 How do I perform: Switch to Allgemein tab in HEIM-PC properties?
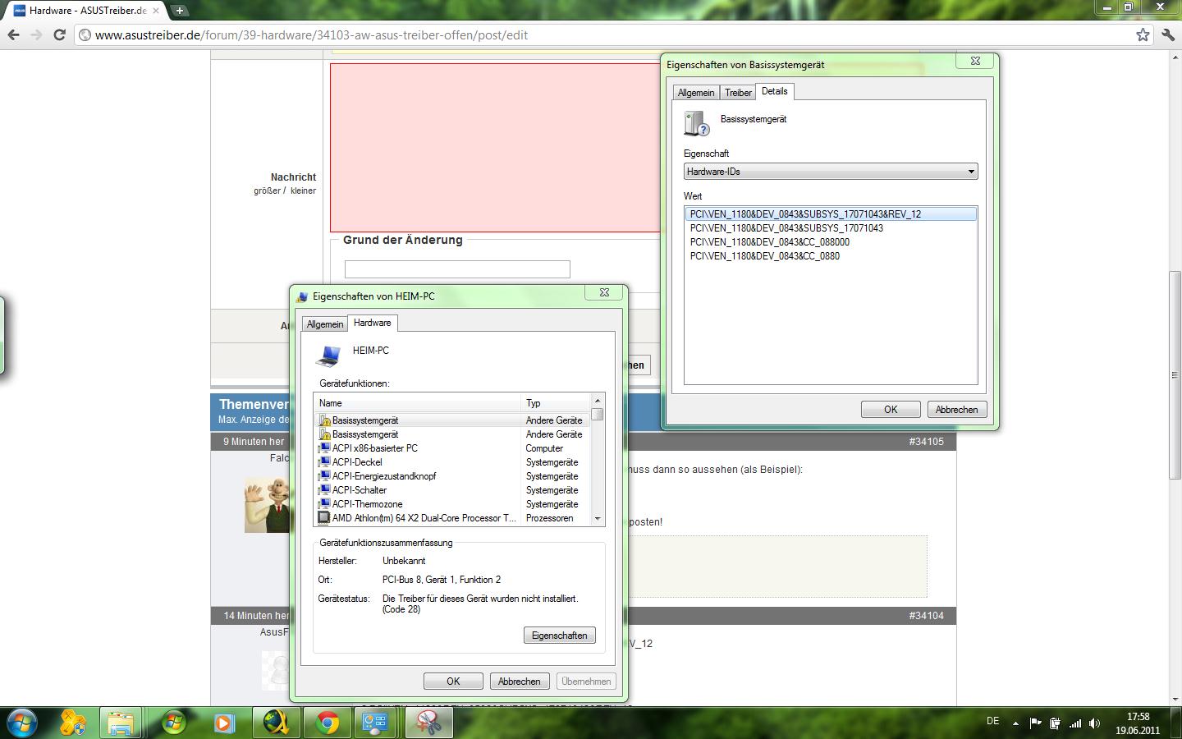click(325, 324)
